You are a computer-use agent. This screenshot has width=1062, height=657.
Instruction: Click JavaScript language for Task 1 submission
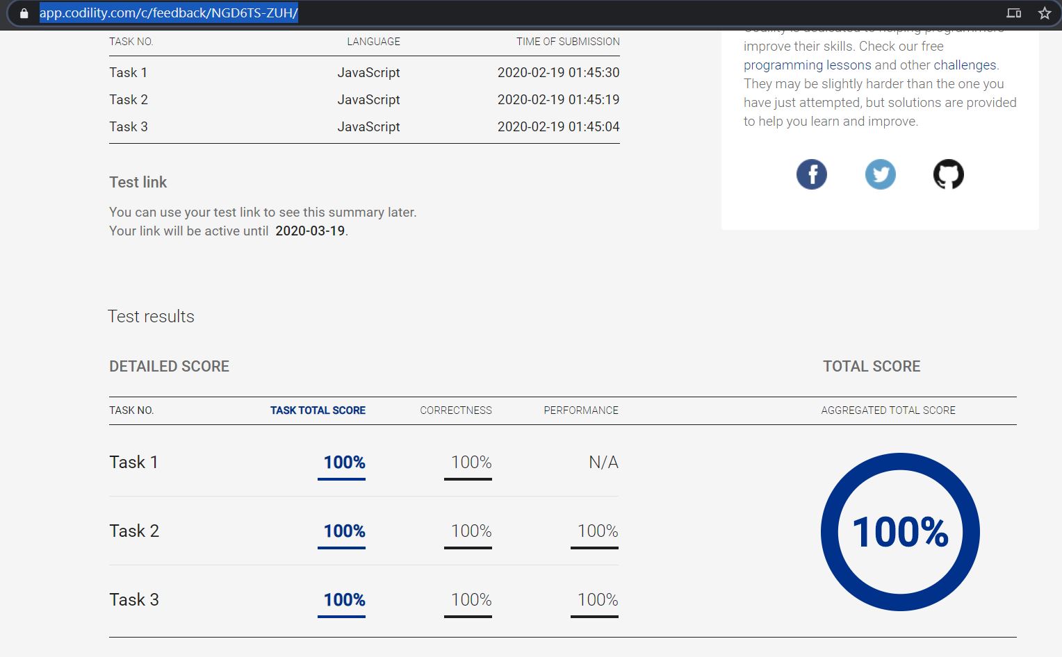(x=368, y=73)
